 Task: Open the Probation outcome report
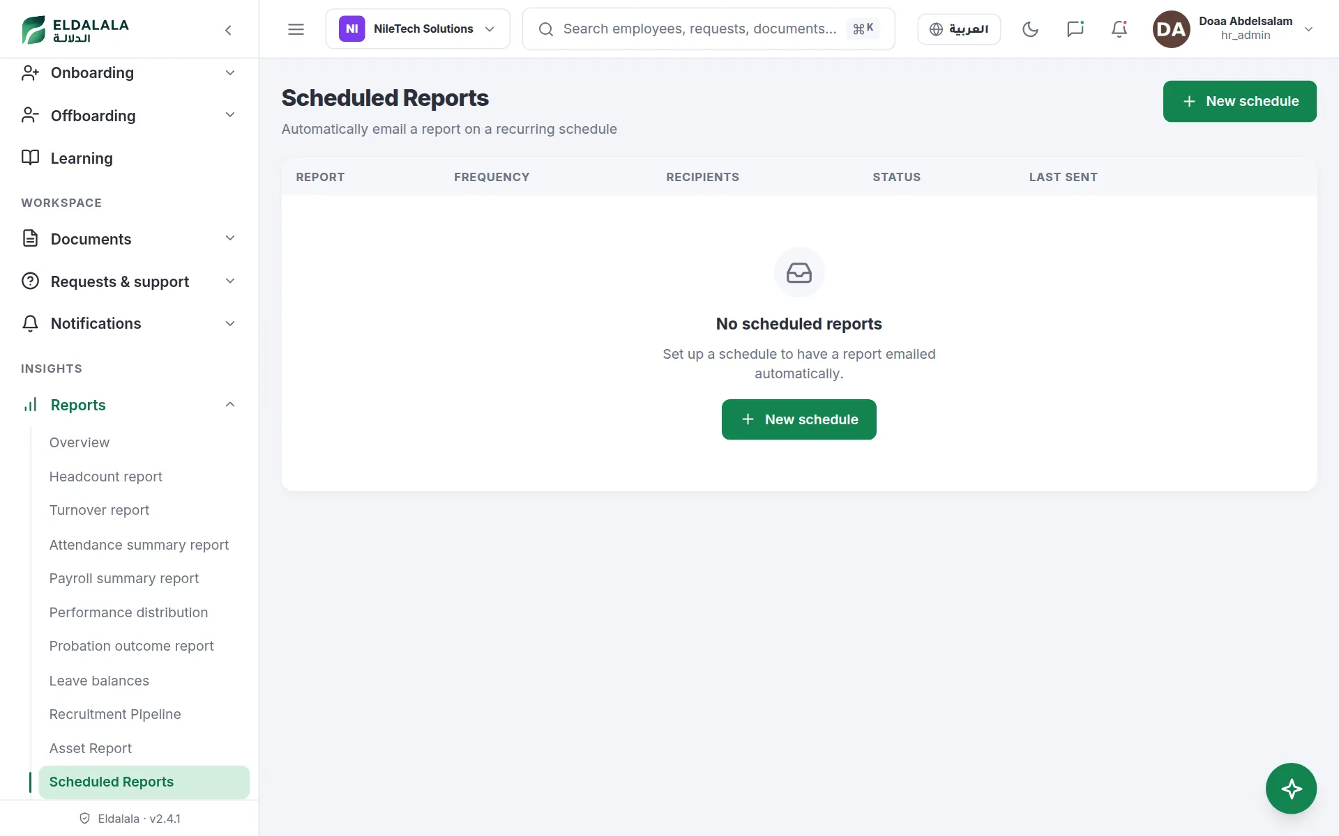point(132,646)
